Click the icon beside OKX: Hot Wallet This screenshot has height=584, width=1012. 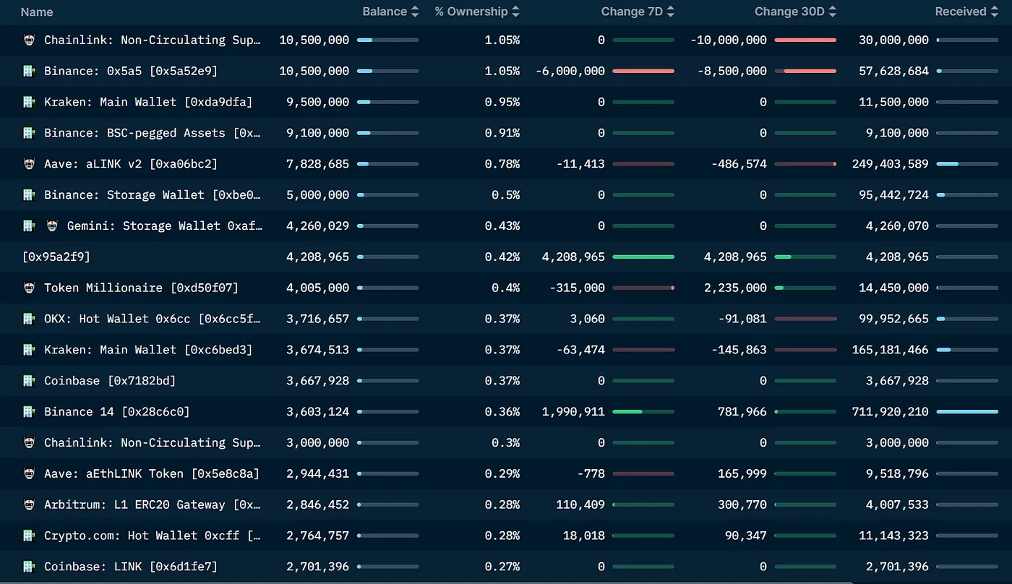point(29,319)
